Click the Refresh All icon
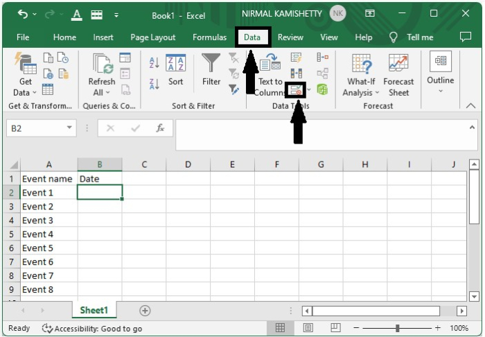Viewport: 485px width, 337px height. (102, 64)
